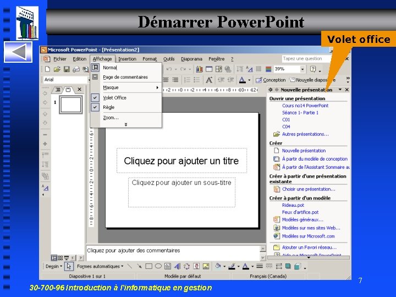
Task: Apply numbered list formatting
Action: [x=187, y=80]
